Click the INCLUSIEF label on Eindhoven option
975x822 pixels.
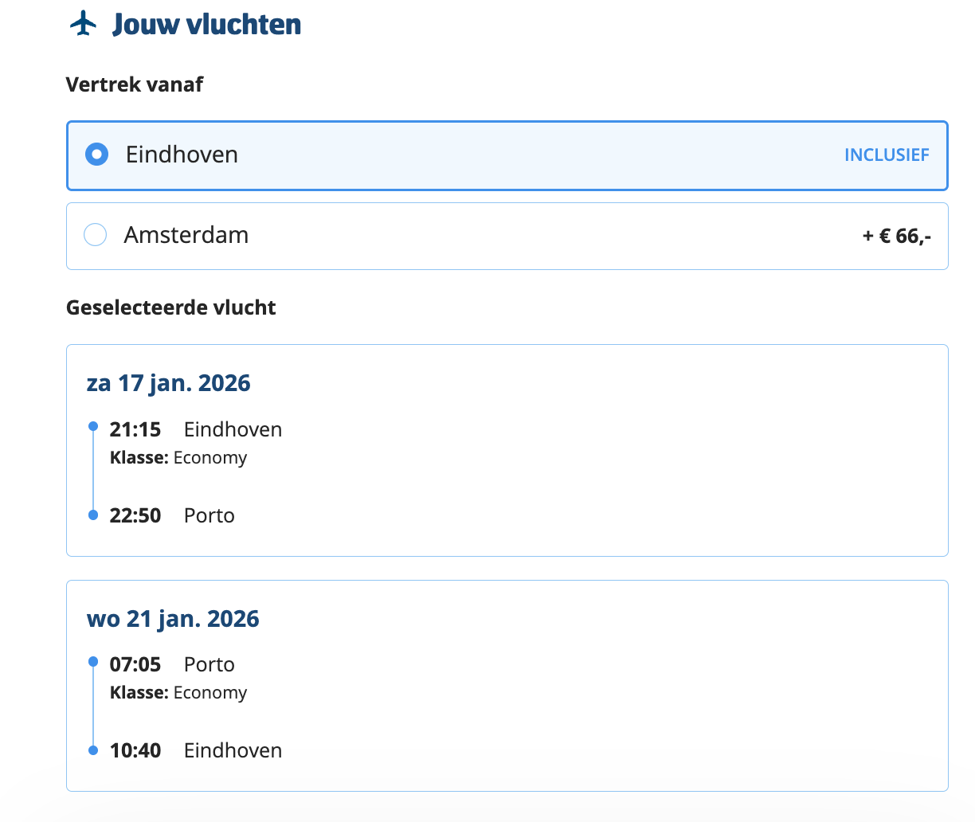point(886,155)
